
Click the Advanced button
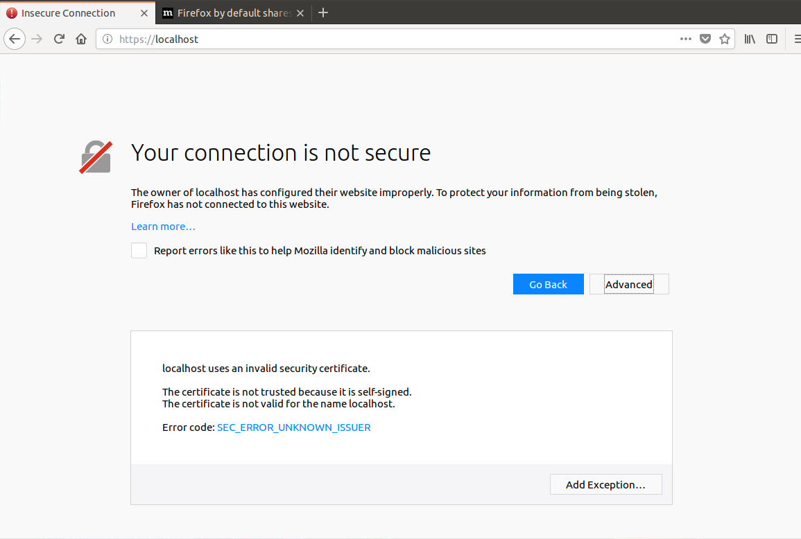click(x=628, y=284)
